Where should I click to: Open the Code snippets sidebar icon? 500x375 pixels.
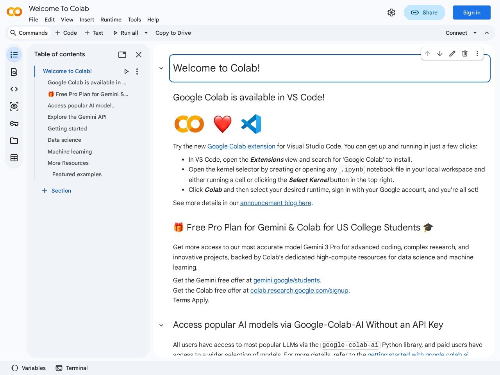[14, 89]
